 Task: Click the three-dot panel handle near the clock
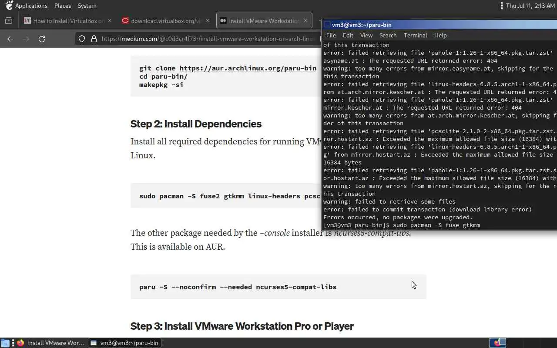pyautogui.click(x=502, y=6)
